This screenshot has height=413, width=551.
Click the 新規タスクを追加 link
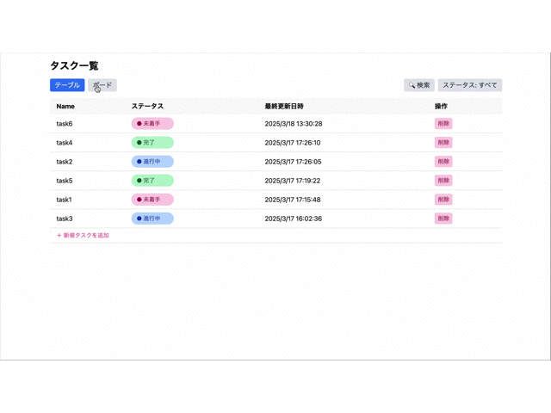(83, 235)
